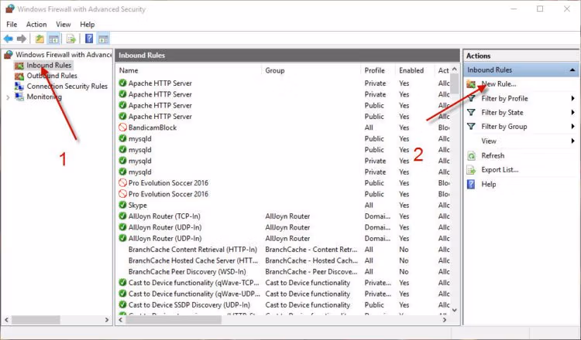
Task: Select Outbound Rules in the tree
Action: coord(52,76)
